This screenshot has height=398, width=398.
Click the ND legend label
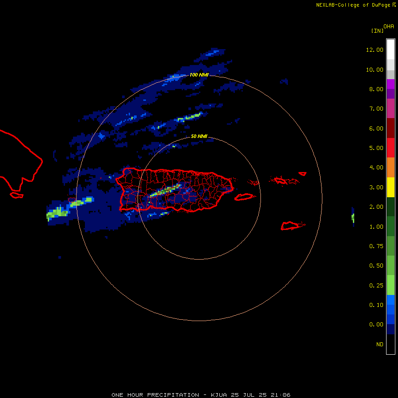(x=380, y=344)
